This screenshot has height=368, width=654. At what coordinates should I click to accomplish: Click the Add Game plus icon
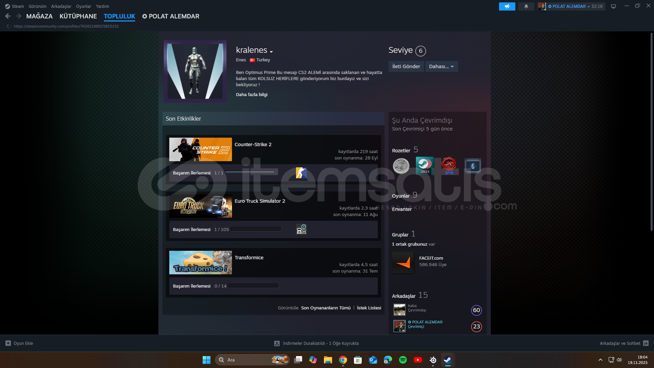[8, 343]
